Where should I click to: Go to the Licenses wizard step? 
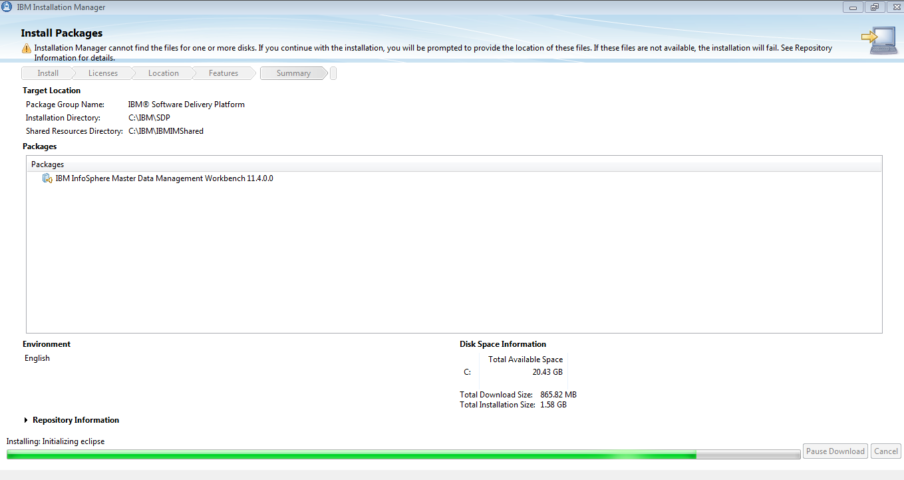click(103, 73)
